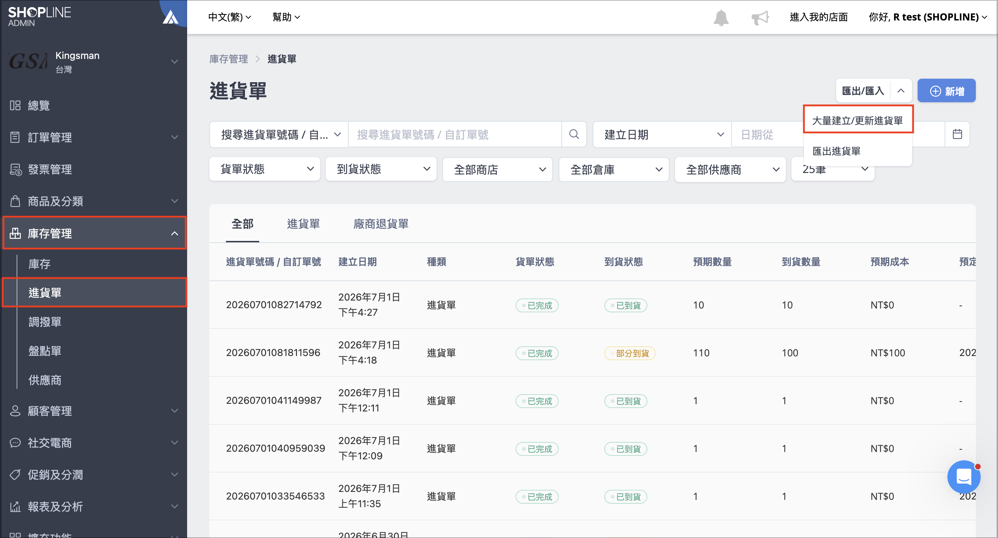
Task: Click the search magnifier icon
Action: pos(574,134)
